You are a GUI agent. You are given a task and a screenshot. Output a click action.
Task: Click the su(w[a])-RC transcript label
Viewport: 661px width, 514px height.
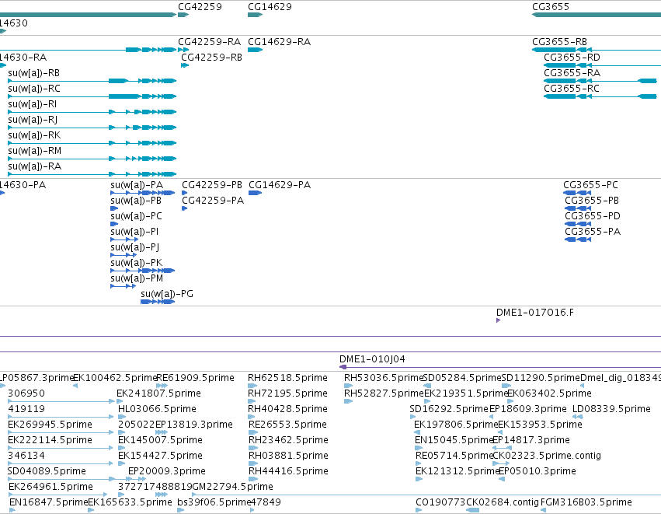click(34, 89)
